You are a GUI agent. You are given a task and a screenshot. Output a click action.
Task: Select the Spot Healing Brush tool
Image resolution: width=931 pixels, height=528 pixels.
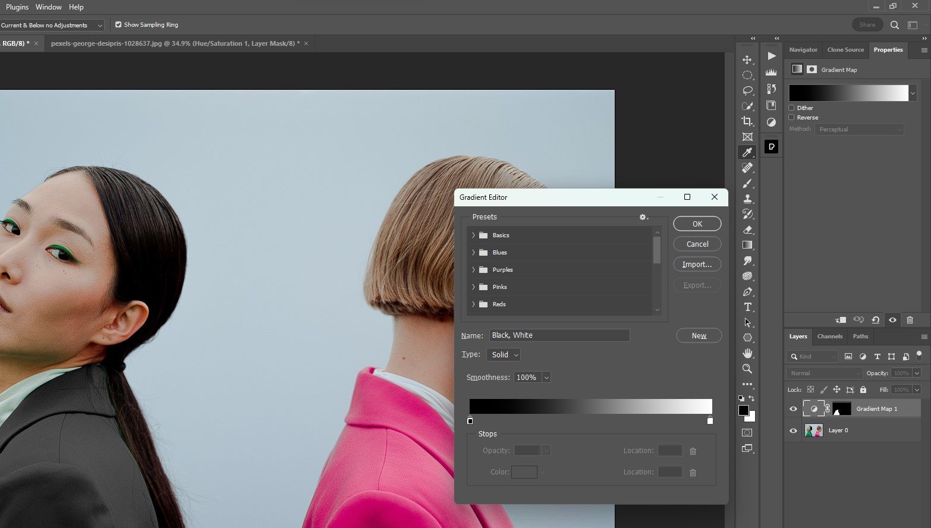747,168
